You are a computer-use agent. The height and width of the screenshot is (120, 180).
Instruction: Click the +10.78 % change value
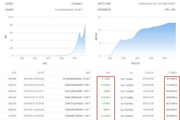tap(106, 85)
